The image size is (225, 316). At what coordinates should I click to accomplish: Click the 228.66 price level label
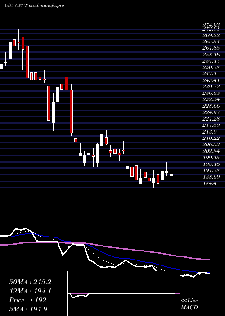[211, 106]
